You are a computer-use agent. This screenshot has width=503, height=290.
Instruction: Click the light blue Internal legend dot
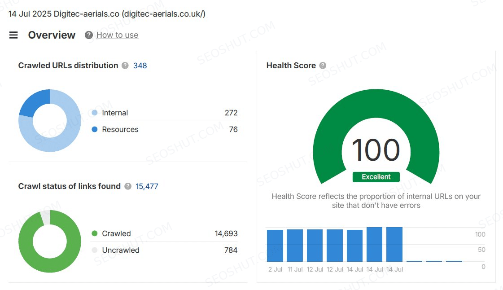tap(95, 113)
